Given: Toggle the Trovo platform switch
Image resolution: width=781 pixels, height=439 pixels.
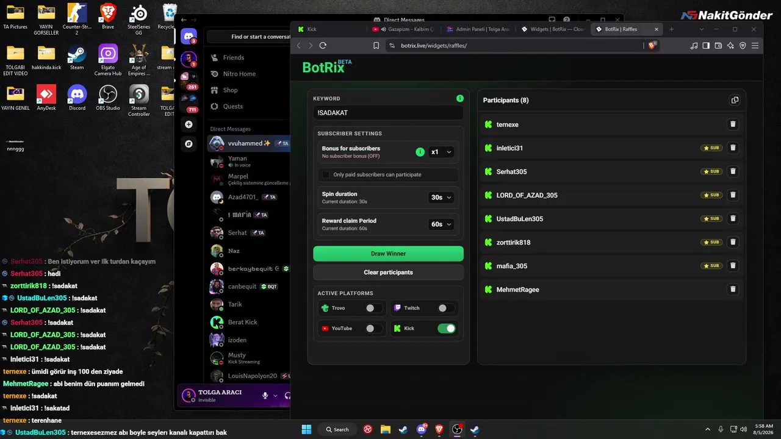Looking at the screenshot, I should tap(373, 309).
